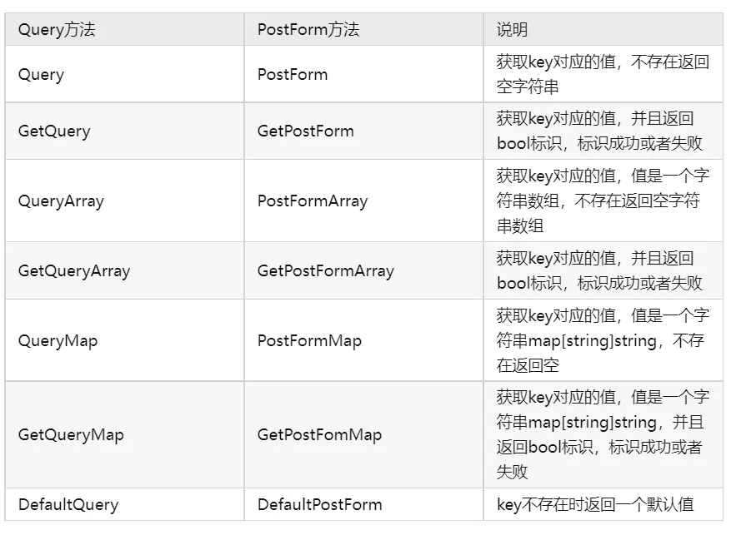Select the DefaultPostForm cell
The image size is (736, 535).
(363, 504)
